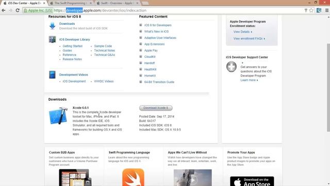Click the Swift Programming Language heading

pos(129,152)
